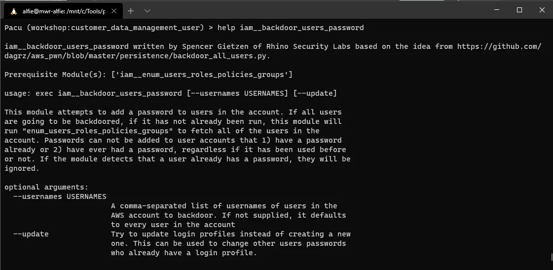Click the backdoor_all_users.py link continuation
The width and height of the screenshot is (553, 270).
point(137,56)
